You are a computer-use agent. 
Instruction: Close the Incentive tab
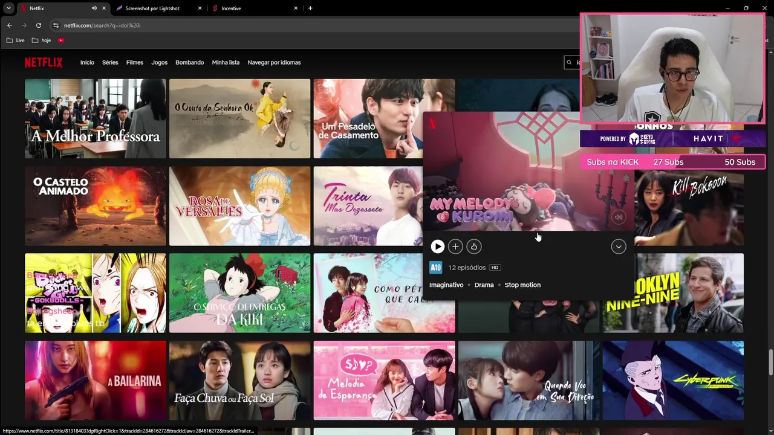(296, 8)
